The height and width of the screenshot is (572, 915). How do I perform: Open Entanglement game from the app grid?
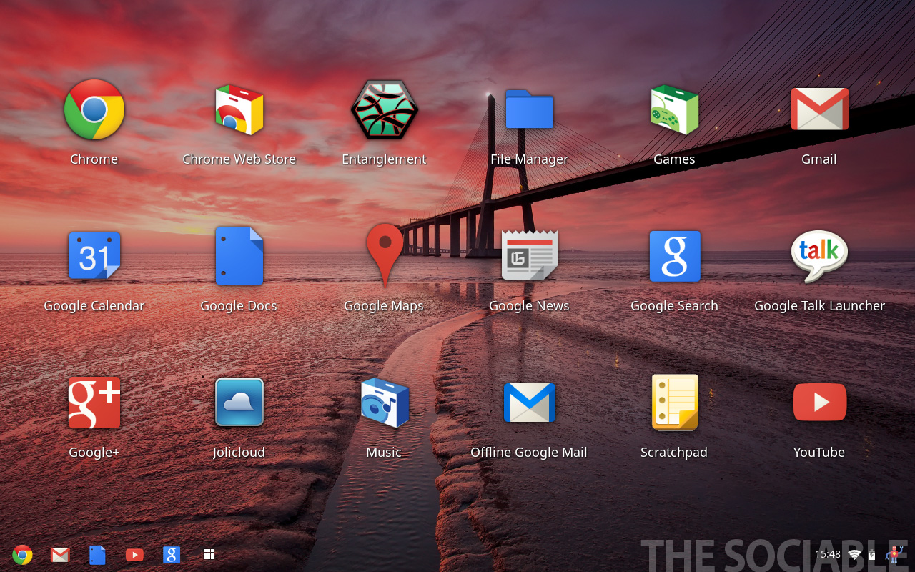(384, 110)
